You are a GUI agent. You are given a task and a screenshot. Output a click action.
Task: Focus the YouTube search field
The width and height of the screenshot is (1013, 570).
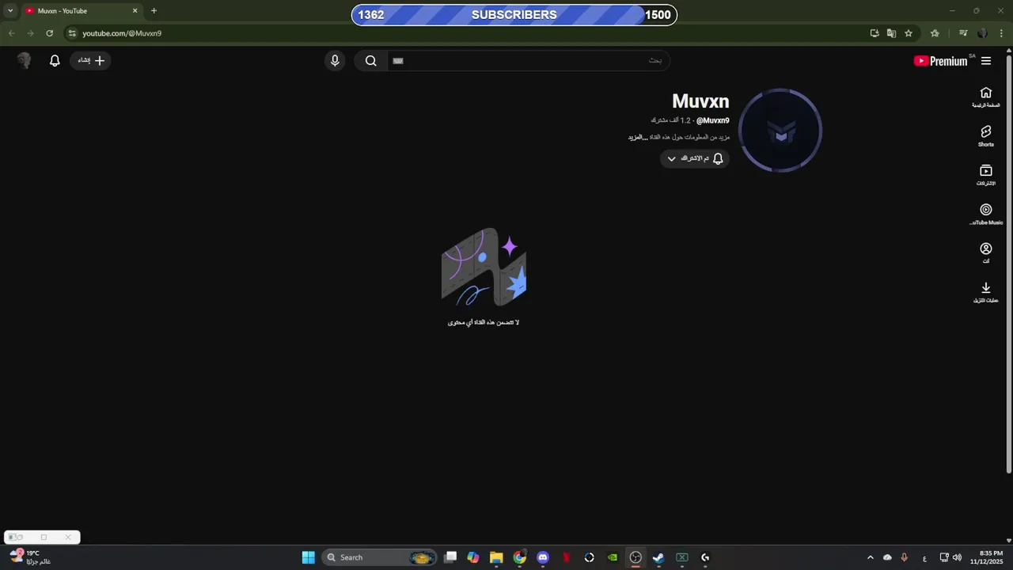pyautogui.click(x=528, y=60)
